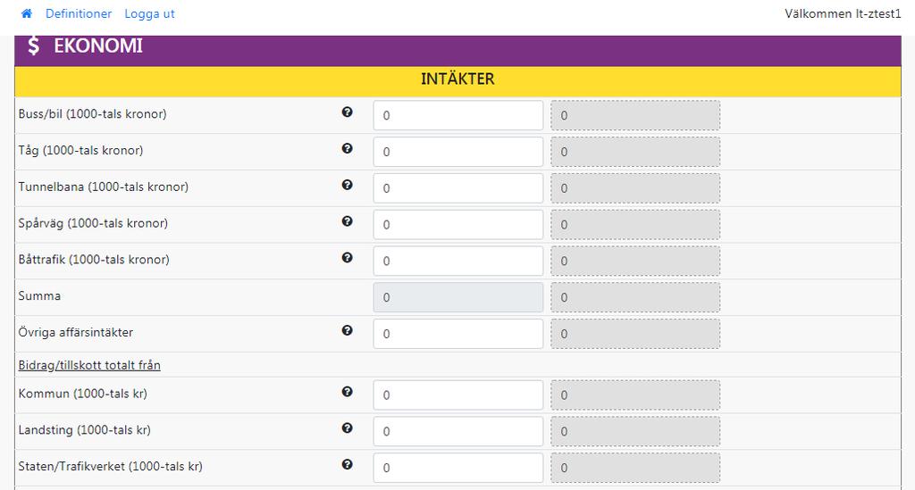View Båttrafik help tooltip icon
The width and height of the screenshot is (915, 490).
pos(348,258)
